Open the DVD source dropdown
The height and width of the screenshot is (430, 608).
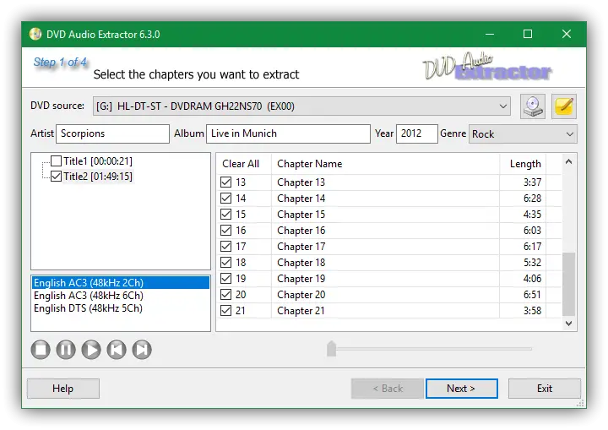301,106
